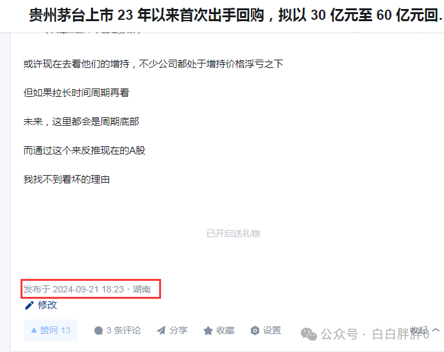
Task: Open the 发布于 2024-09-21 timestamp link
Action: pos(87,289)
